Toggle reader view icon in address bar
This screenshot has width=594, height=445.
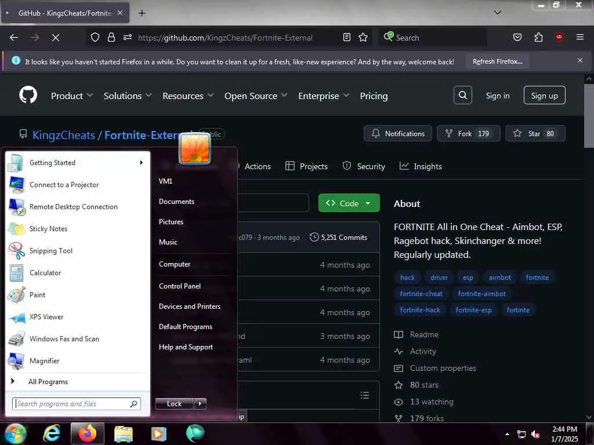point(347,37)
